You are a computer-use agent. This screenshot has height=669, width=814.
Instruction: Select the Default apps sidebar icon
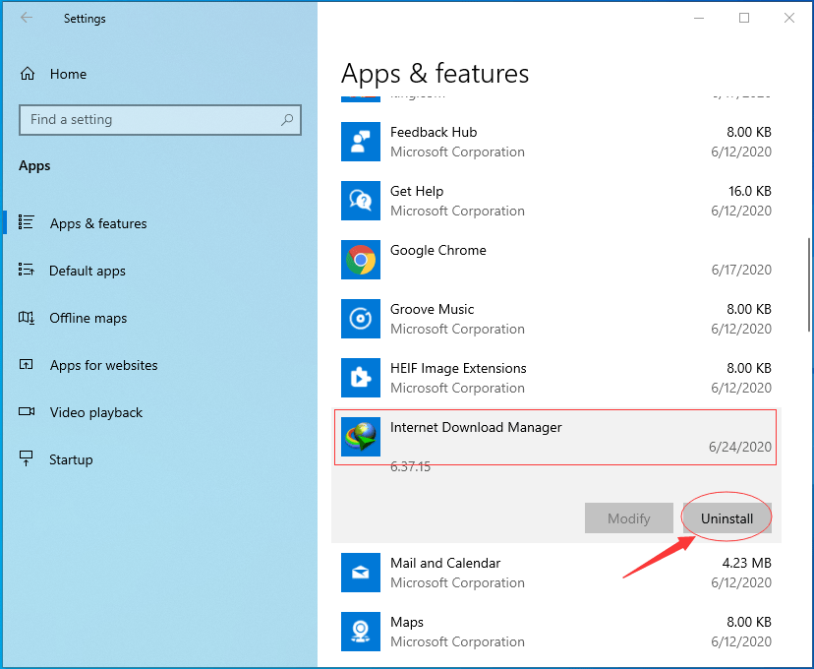point(26,270)
